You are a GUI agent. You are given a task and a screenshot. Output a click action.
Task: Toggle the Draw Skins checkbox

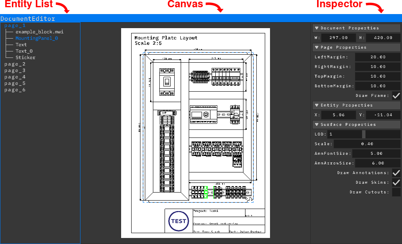396,182
